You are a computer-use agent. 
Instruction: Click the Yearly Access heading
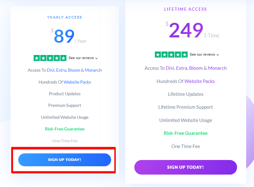pyautogui.click(x=65, y=17)
